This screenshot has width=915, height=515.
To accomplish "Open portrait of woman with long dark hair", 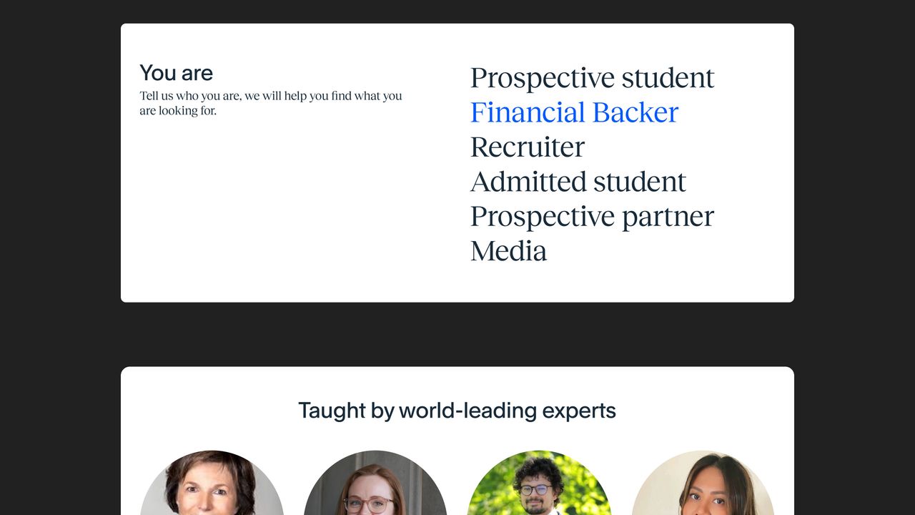I will pyautogui.click(x=703, y=486).
